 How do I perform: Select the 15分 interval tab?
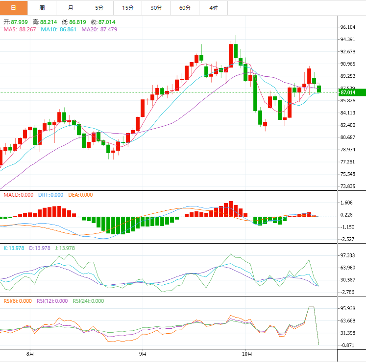127,8
